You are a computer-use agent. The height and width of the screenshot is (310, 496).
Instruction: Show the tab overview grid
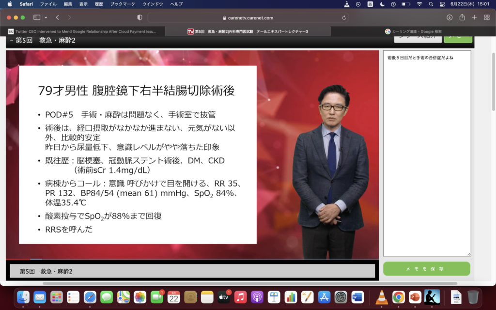coord(487,17)
